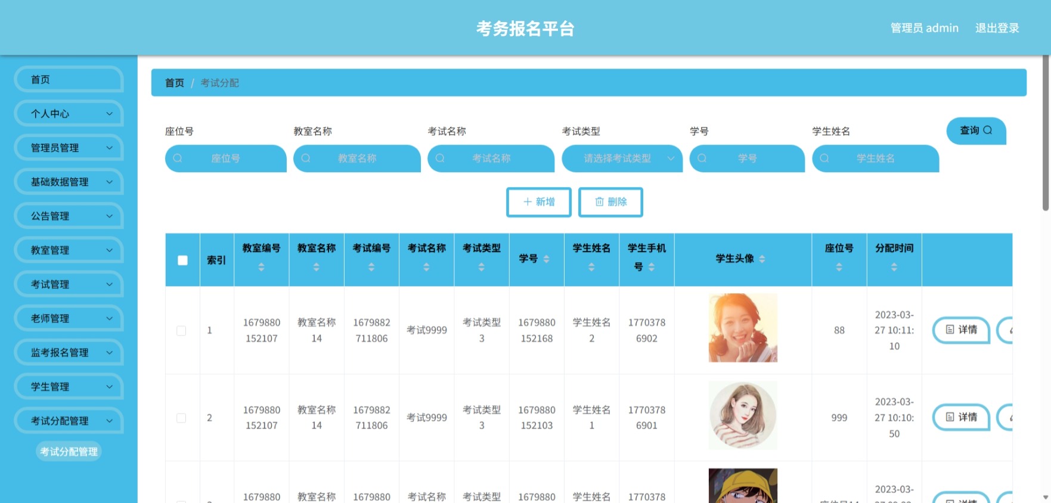The height and width of the screenshot is (503, 1051).
Task: Expand the 管理员管理 sidebar menu
Action: (x=69, y=148)
